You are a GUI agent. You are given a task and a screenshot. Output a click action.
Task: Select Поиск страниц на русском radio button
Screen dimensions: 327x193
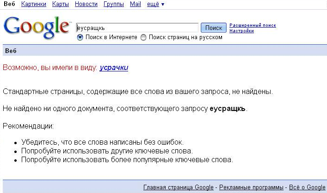pos(143,38)
